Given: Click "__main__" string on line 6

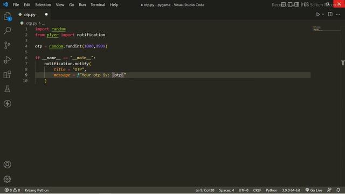Looking at the screenshot, I should (x=82, y=58).
